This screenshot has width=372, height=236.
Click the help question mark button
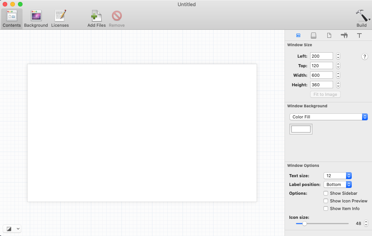pos(365,57)
